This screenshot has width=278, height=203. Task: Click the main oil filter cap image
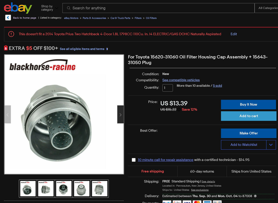(64, 114)
